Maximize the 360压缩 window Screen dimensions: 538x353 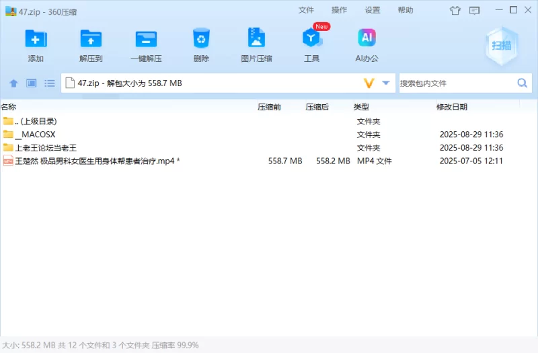click(x=513, y=10)
